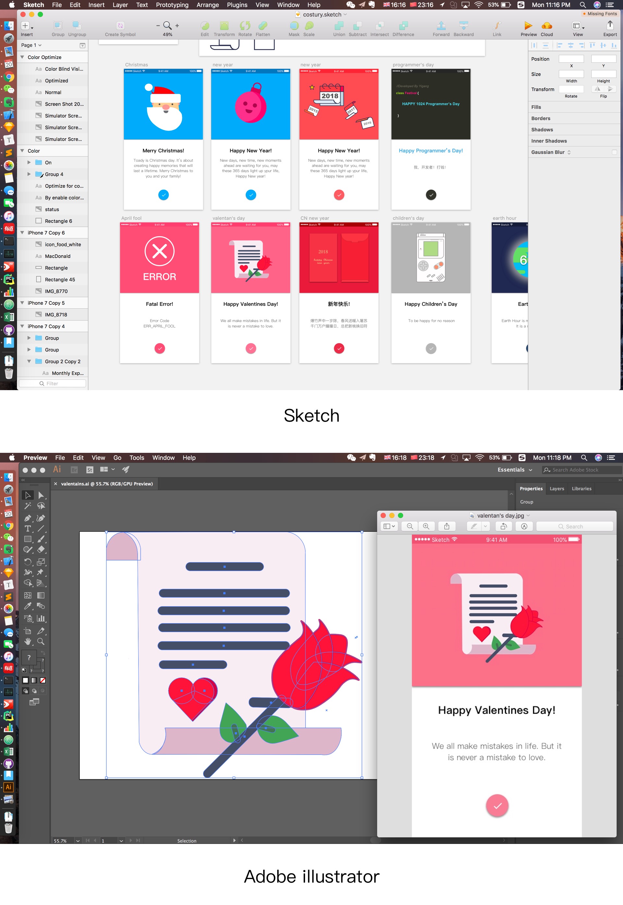Click the Cloud icon in Sketch toolbar
This screenshot has height=905, width=623.
[546, 26]
